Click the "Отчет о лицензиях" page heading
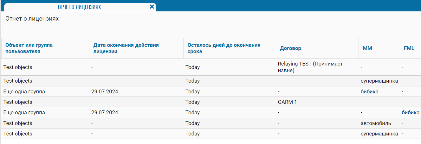 pyautogui.click(x=32, y=19)
